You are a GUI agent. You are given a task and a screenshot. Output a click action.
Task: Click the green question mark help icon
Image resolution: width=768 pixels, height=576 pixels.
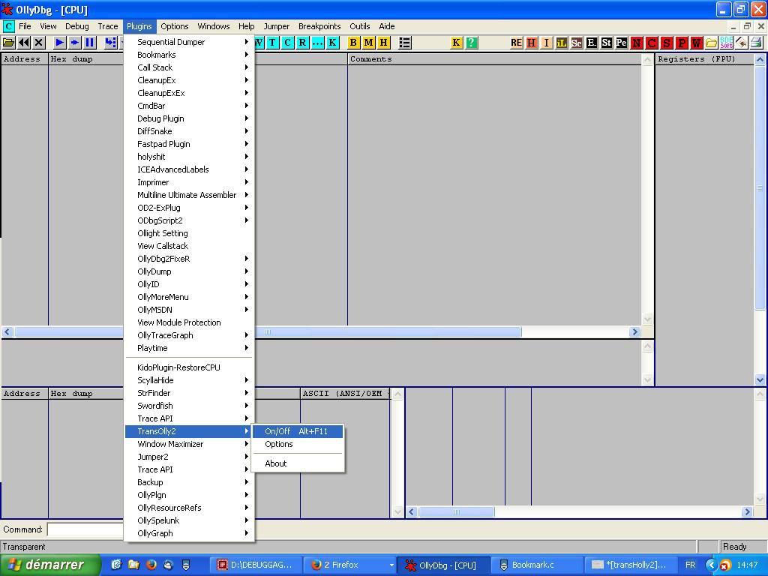471,43
